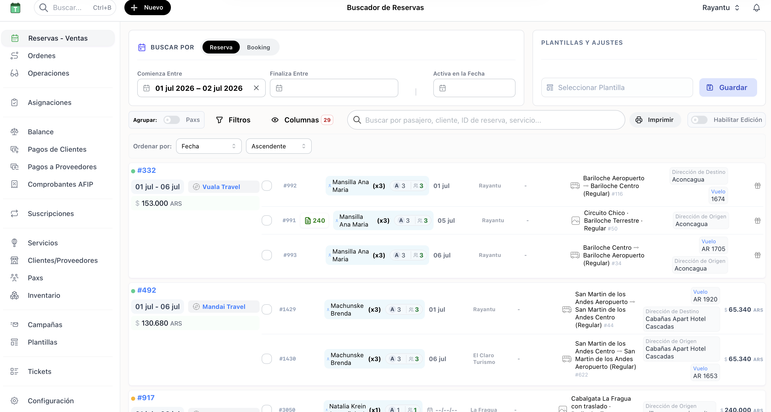Open the Fecha sort field dropdown
Viewport: 771px width, 412px height.
(209, 146)
